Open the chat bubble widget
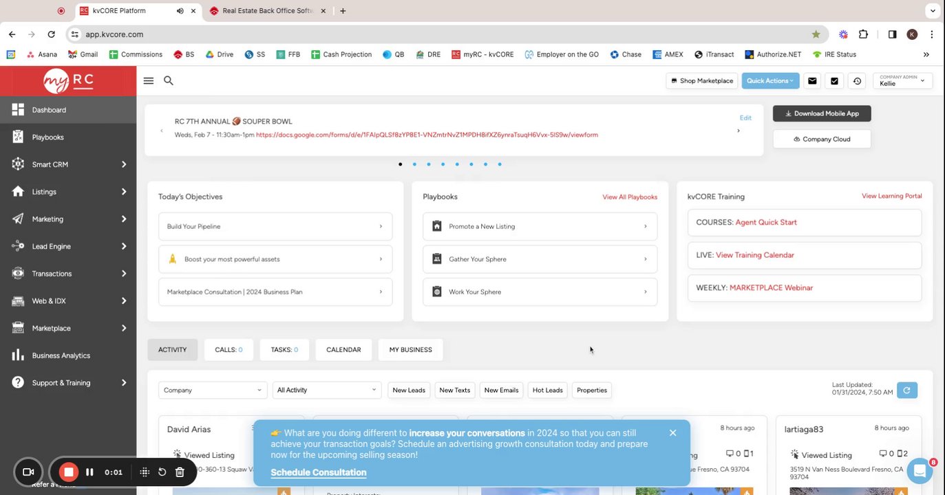This screenshot has height=495, width=945. [x=920, y=471]
